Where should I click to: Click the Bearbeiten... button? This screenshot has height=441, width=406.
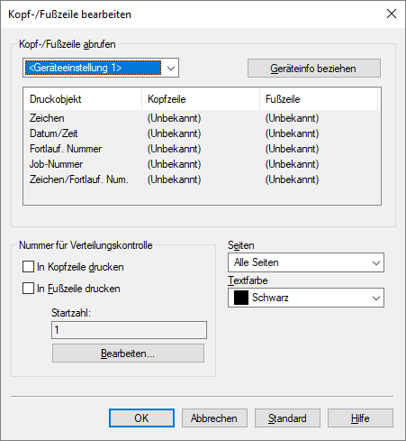pyautogui.click(x=128, y=354)
